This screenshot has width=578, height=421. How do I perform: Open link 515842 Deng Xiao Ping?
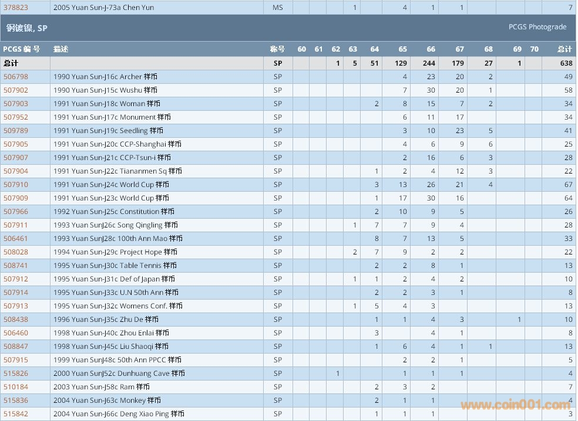[16, 414]
